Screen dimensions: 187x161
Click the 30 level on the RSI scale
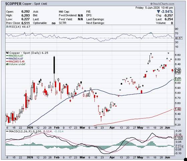(177, 42)
